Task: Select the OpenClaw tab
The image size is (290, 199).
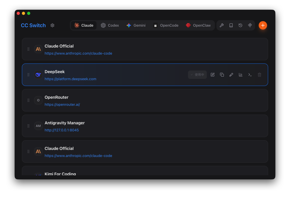Action: click(x=198, y=25)
